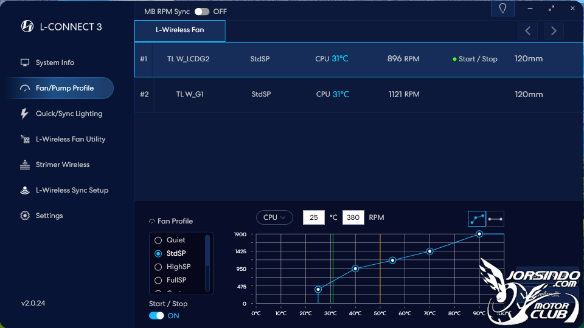Minimize the L-Connect window

coord(530,8)
